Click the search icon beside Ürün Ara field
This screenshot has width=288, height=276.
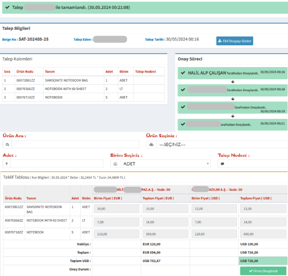[x=7, y=145]
